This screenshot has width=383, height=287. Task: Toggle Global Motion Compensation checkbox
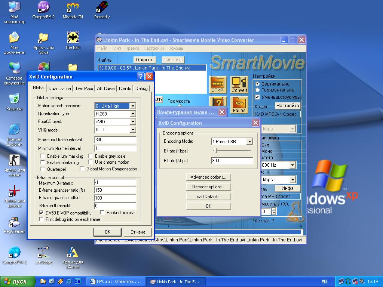pos(82,169)
